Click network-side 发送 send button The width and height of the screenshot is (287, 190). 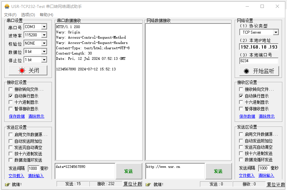218,171
